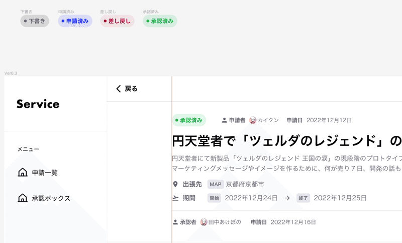Screen dimensions: 402x243
Task: Click the applicant name カイクン
Action: point(268,120)
